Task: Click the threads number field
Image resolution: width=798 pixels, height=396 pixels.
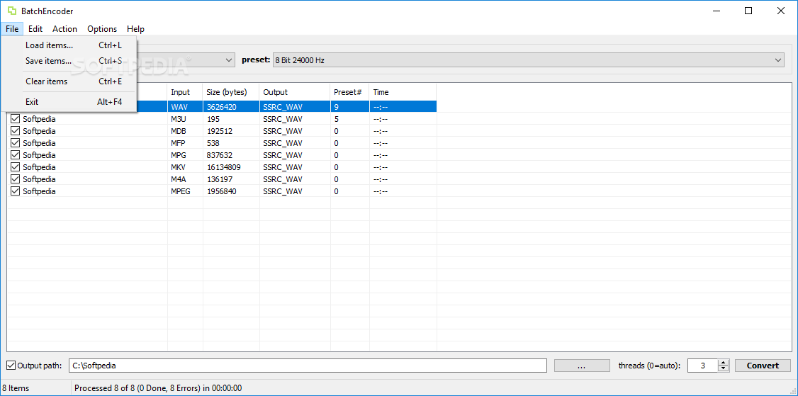Action: point(703,366)
